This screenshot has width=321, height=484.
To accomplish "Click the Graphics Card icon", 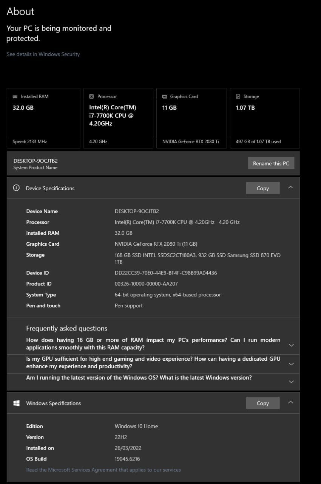I will (x=165, y=96).
